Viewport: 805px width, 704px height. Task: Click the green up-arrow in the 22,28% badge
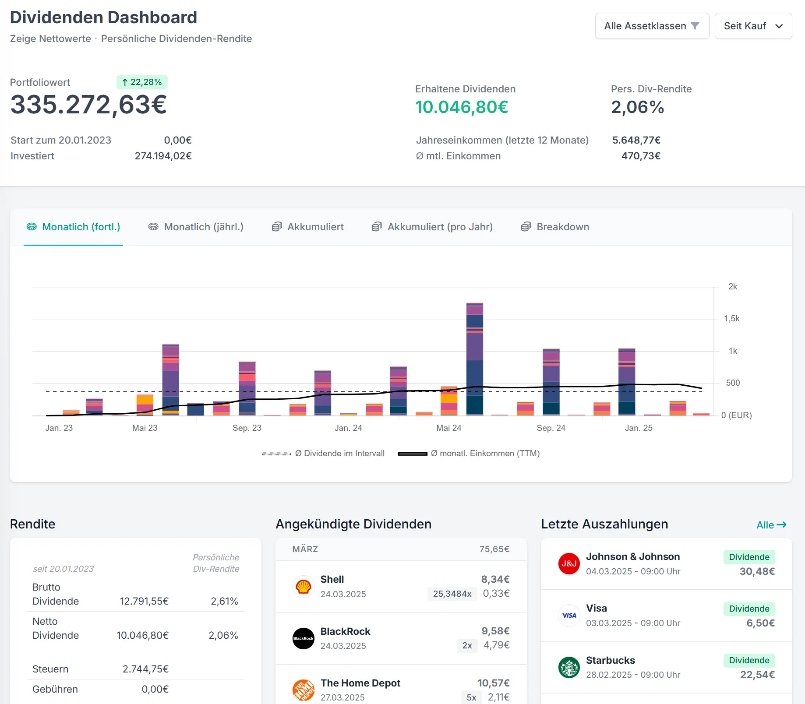(125, 82)
